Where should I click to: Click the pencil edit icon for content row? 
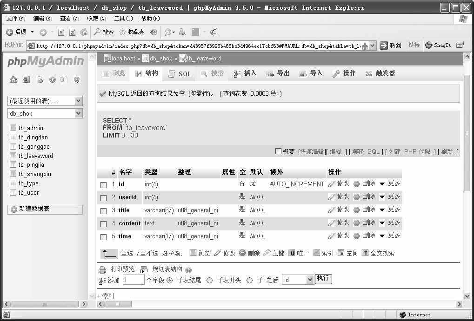tap(332, 223)
